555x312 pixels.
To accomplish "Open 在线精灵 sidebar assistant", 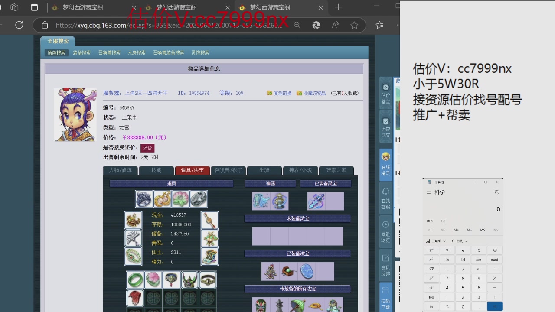I will [x=385, y=164].
